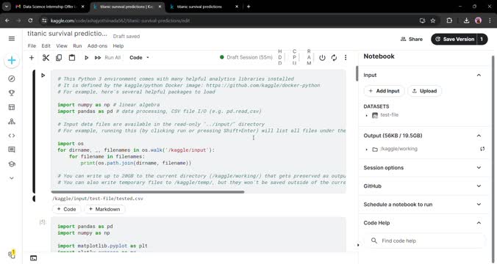Screen dimensions: 497x264
Task: Click the power off session icon
Action: (322, 57)
